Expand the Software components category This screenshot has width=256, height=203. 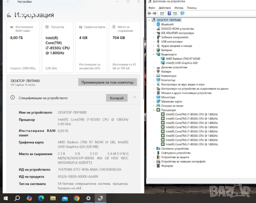pos(153,37)
